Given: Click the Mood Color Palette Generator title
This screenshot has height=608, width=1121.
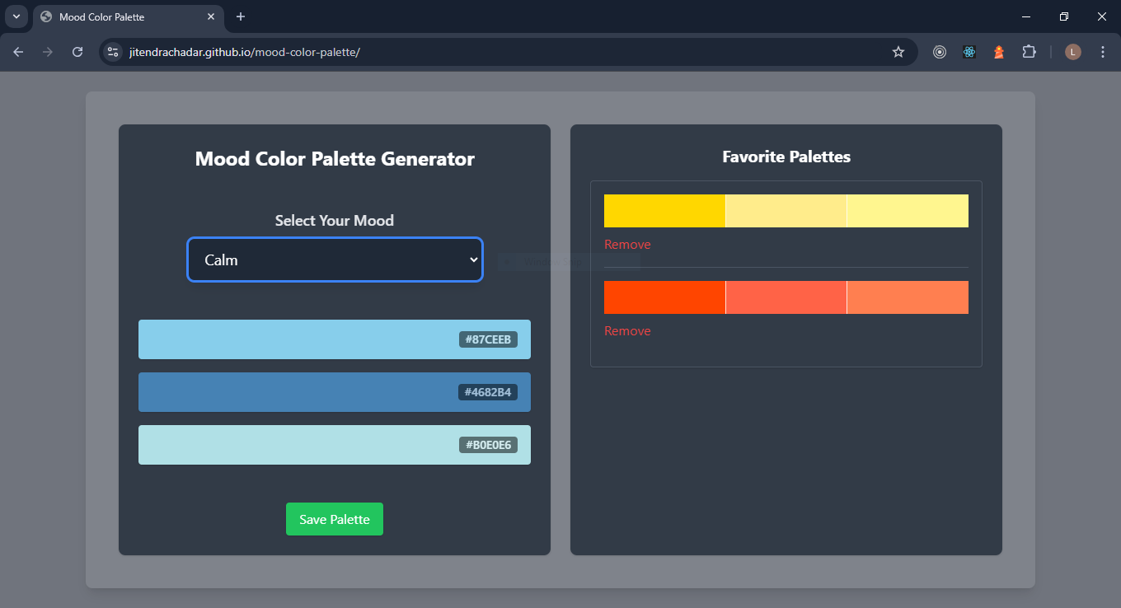Looking at the screenshot, I should tap(335, 159).
